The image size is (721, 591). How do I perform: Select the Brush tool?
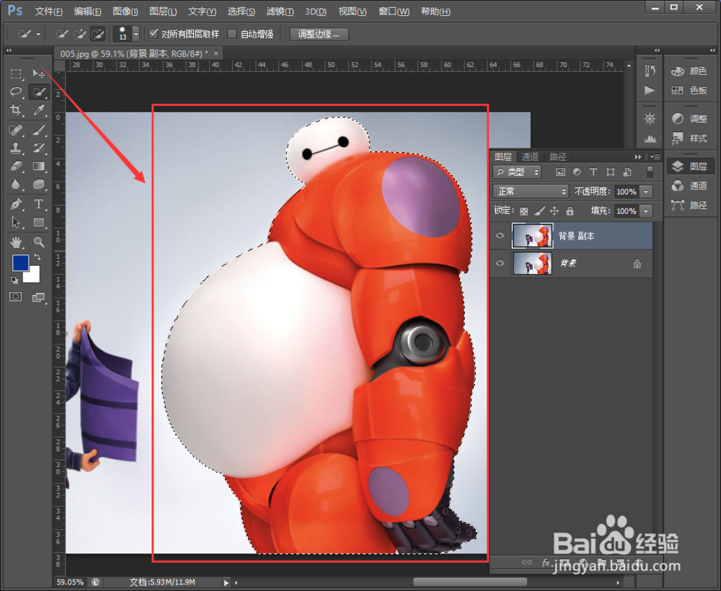(x=39, y=130)
